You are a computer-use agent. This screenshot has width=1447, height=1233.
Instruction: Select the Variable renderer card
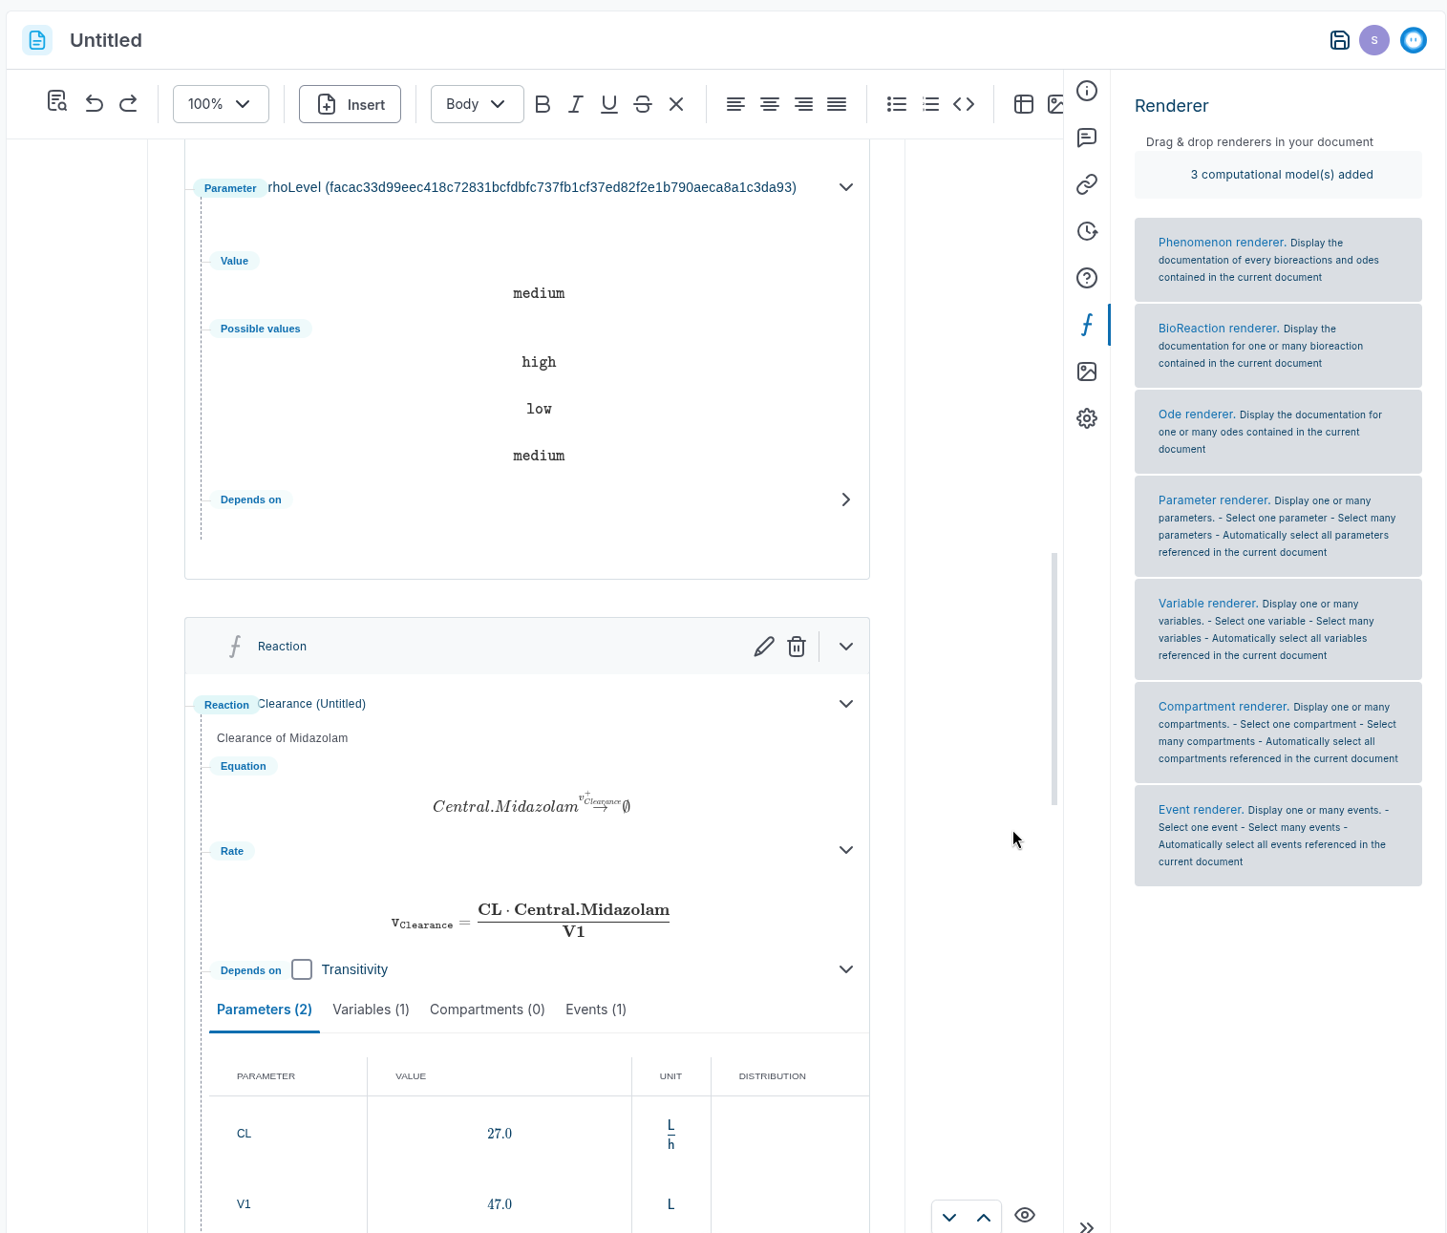point(1278,629)
